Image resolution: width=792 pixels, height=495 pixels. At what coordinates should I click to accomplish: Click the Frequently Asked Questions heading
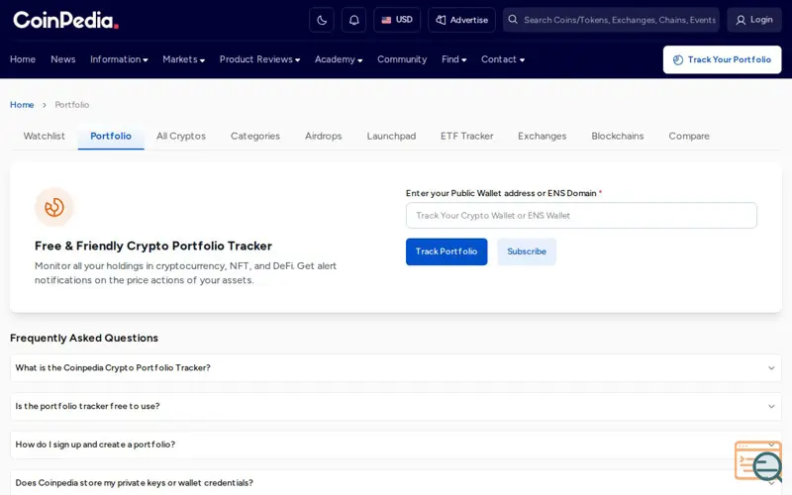click(x=84, y=338)
